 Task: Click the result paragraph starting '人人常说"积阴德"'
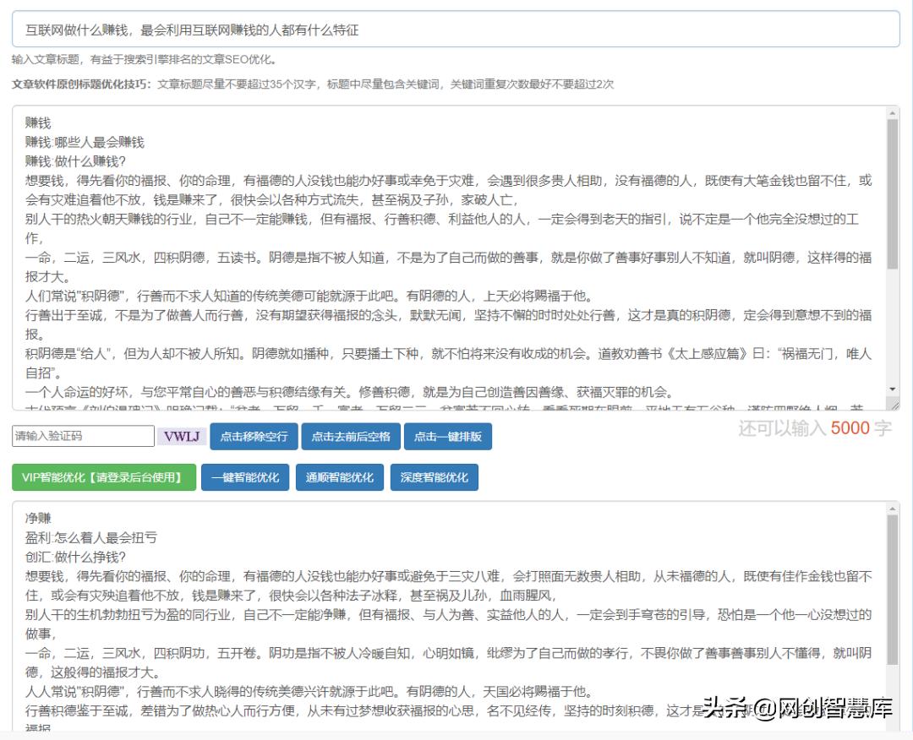[309, 691]
